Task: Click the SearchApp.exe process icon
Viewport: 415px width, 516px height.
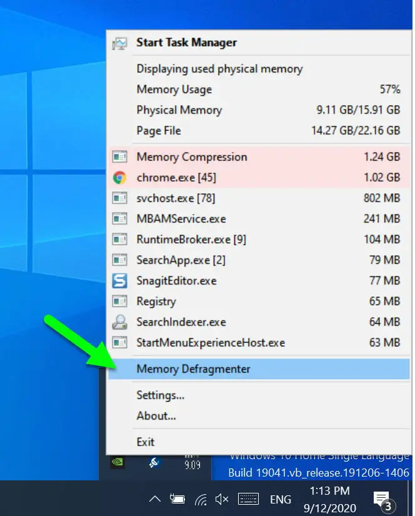Action: point(119,260)
